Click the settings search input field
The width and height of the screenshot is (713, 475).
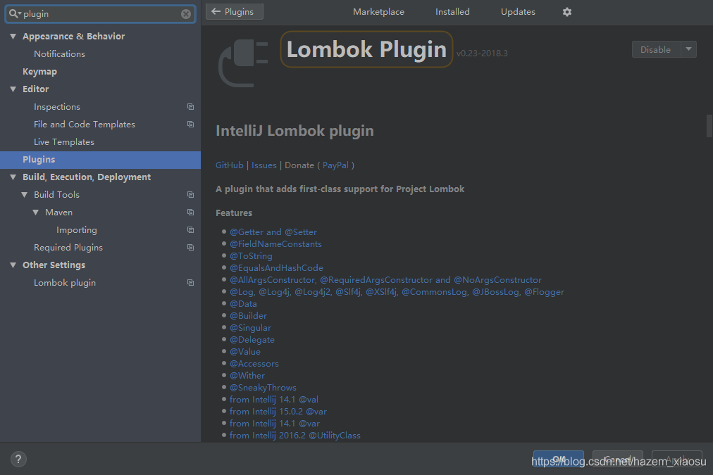[100, 14]
